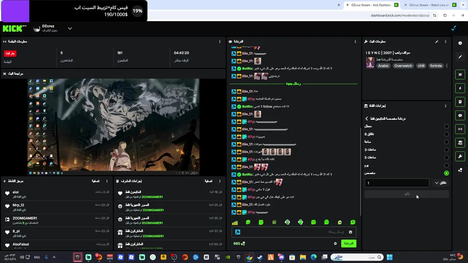Open Microsoft Edge from the taskbar

(x=314, y=257)
